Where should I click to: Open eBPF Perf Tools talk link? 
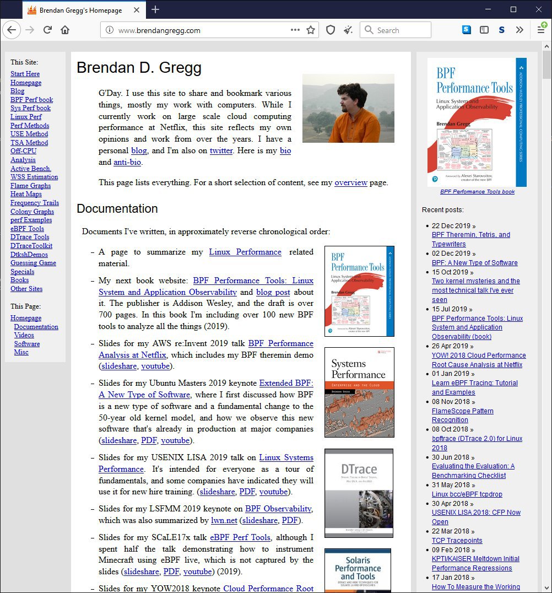coord(240,537)
